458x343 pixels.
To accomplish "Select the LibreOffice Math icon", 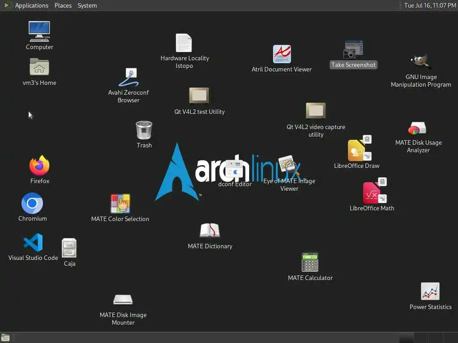I will point(374,190).
